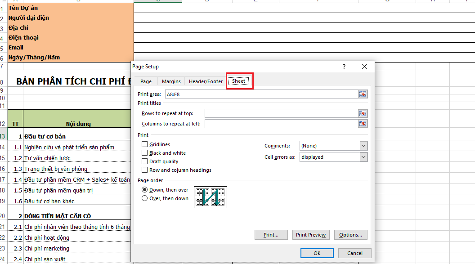
Task: Open the Header/Footer tab
Action: (x=205, y=81)
